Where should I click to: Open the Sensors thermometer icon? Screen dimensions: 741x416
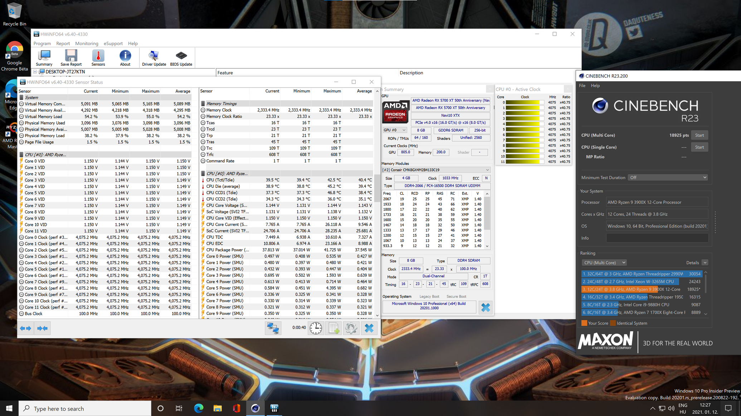point(98,58)
